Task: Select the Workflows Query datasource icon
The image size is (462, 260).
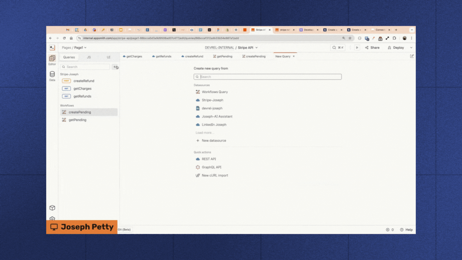Action: click(x=197, y=91)
